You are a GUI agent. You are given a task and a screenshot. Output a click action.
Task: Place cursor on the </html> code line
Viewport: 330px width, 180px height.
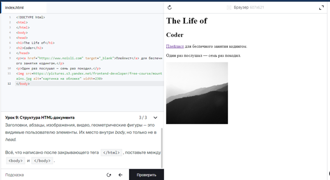point(23,28)
